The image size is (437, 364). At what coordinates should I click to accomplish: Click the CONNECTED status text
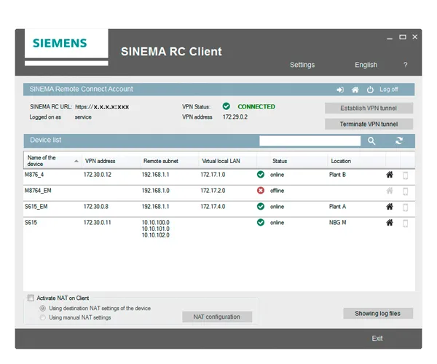point(256,107)
